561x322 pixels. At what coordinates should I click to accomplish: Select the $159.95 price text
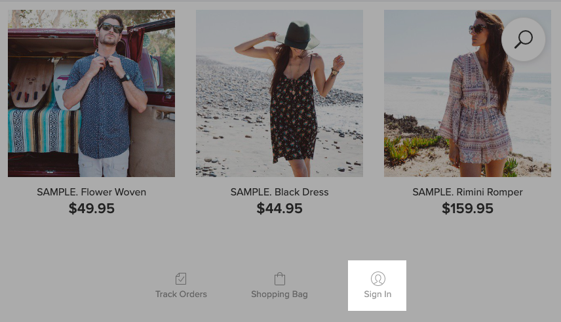(x=468, y=208)
